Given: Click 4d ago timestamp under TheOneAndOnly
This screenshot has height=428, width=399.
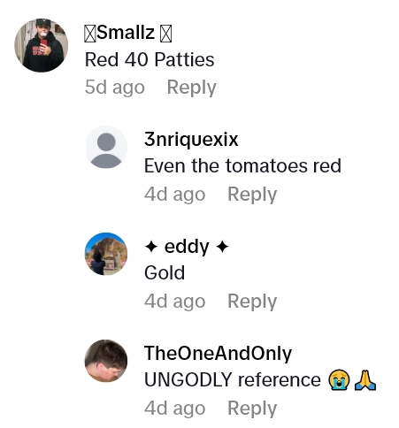Looking at the screenshot, I should (175, 409).
